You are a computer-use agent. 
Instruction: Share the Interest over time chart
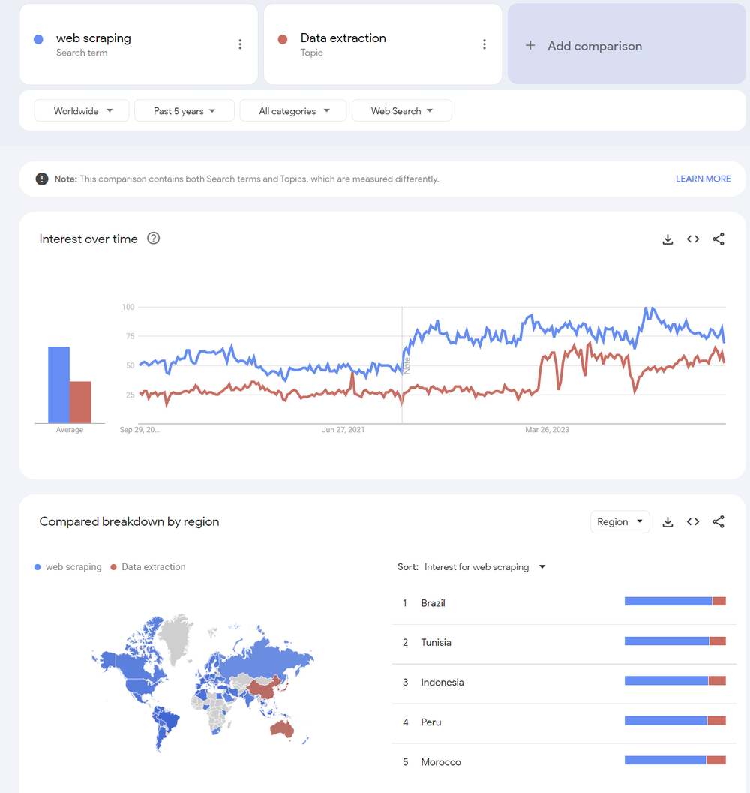point(718,239)
